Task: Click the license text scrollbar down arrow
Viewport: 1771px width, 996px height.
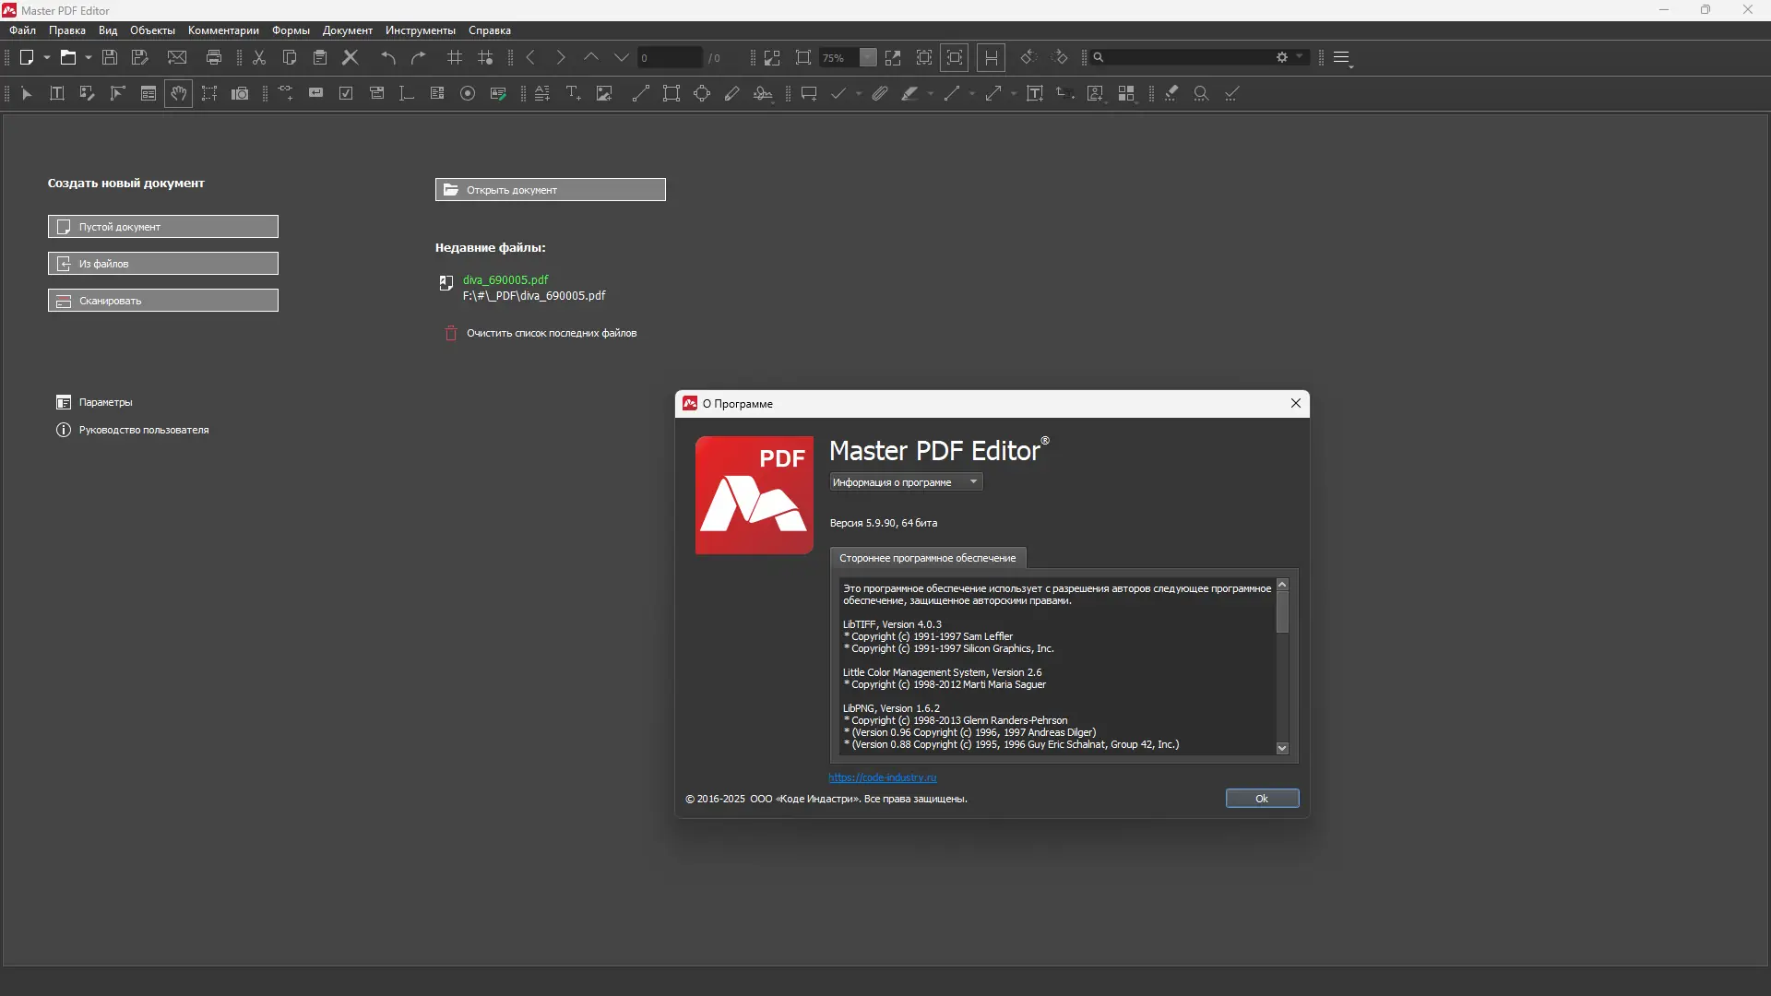Action: click(x=1282, y=748)
